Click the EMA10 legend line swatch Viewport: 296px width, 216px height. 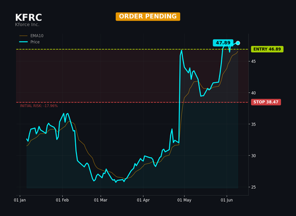click(x=23, y=36)
